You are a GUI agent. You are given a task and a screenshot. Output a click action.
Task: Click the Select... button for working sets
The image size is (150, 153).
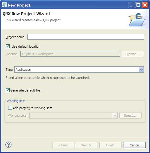[130, 115]
